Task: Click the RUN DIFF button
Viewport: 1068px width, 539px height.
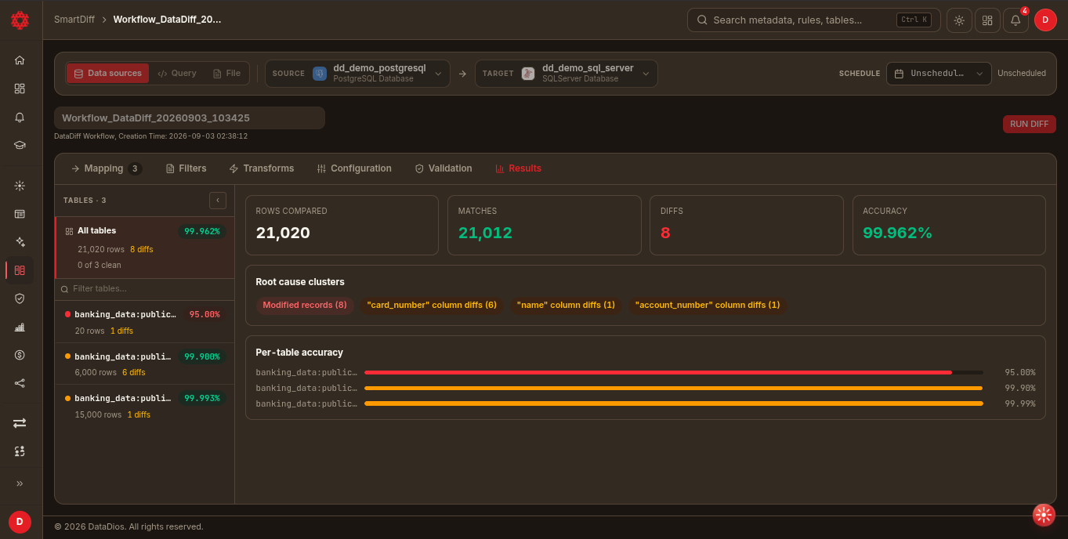Action: click(x=1030, y=125)
